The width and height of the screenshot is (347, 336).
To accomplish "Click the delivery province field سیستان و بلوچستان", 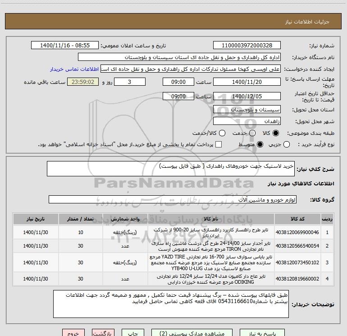I will coord(247,109).
